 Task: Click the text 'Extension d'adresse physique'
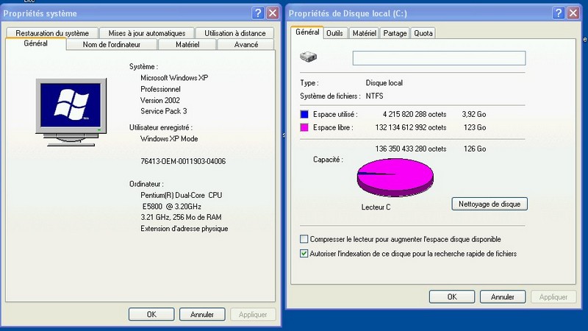tap(184, 229)
